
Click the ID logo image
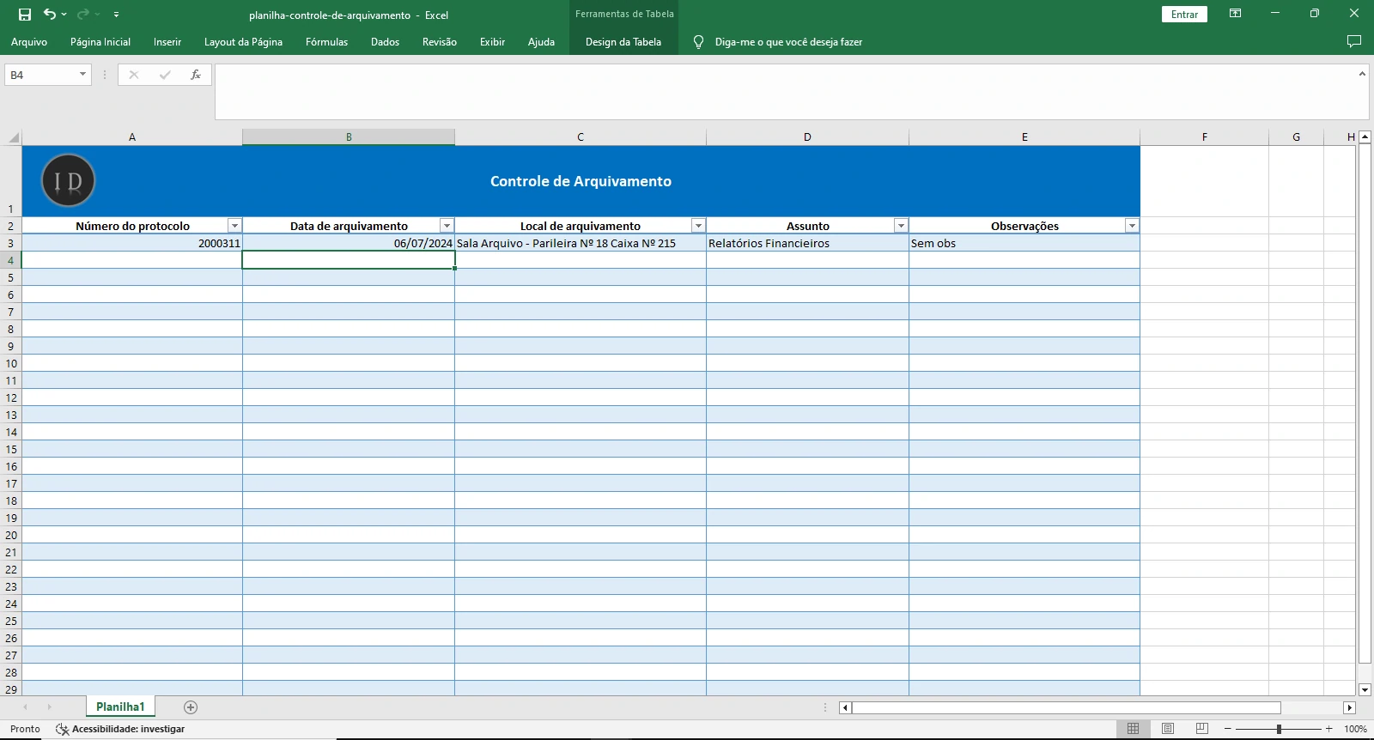68,180
